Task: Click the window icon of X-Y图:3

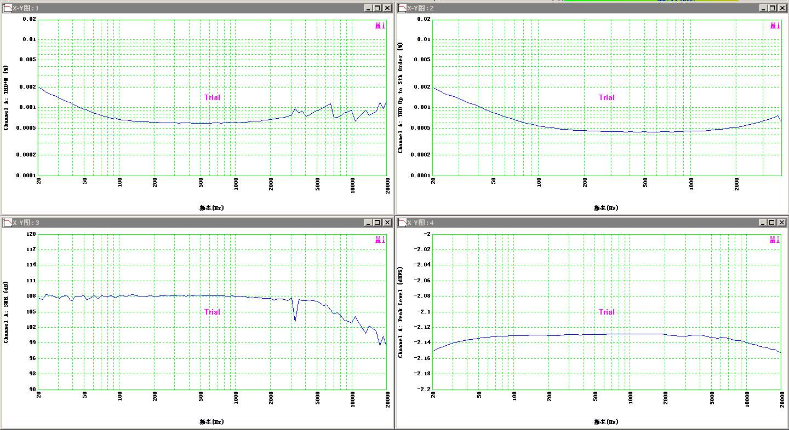Action: coord(8,222)
